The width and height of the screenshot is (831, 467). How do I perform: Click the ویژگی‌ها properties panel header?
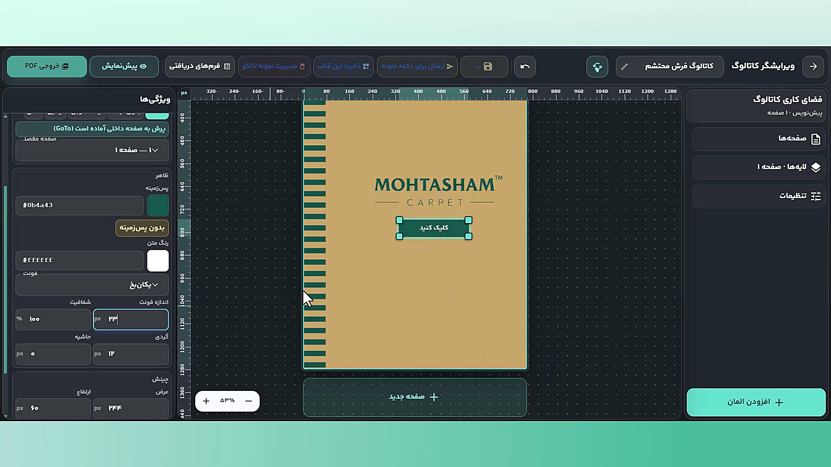pyautogui.click(x=155, y=100)
